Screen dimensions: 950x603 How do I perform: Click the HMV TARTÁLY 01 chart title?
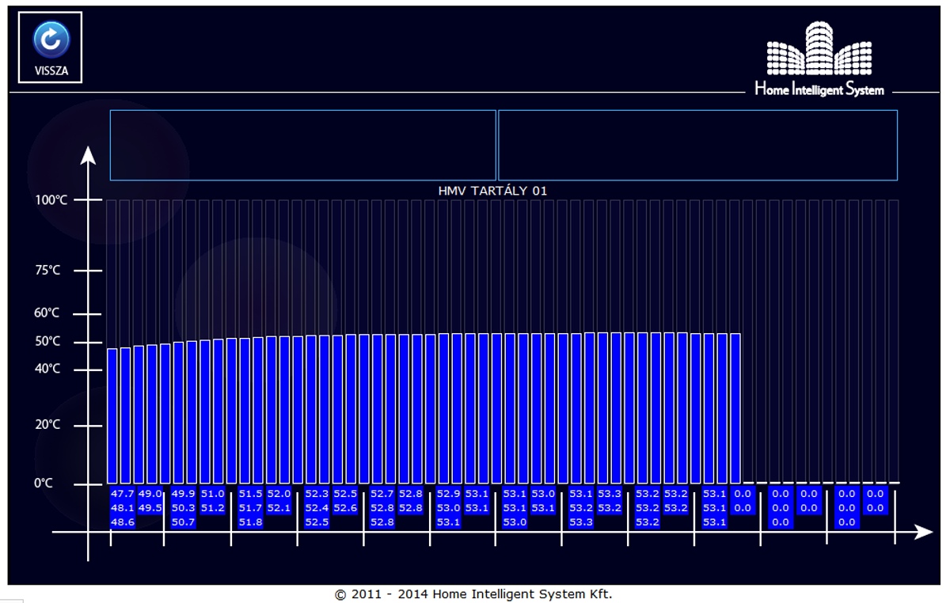coord(492,191)
